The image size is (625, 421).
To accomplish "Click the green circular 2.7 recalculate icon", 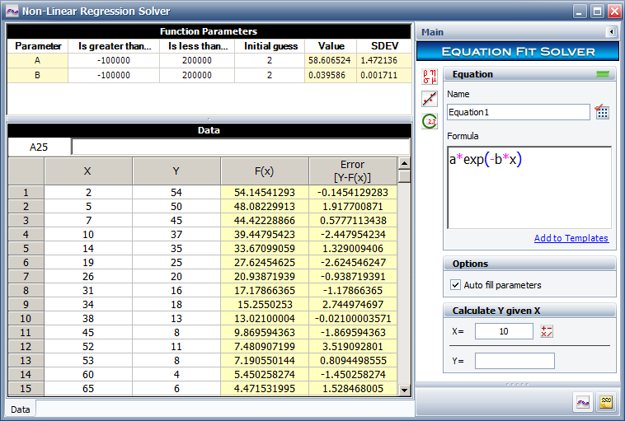I will [x=430, y=121].
